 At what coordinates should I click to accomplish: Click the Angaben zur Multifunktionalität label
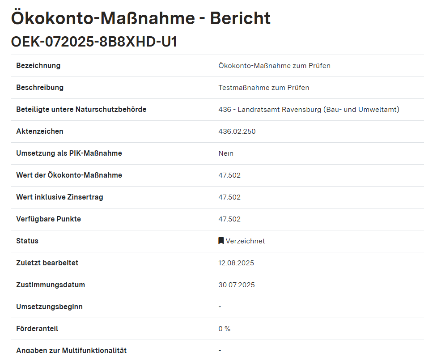pyautogui.click(x=71, y=350)
